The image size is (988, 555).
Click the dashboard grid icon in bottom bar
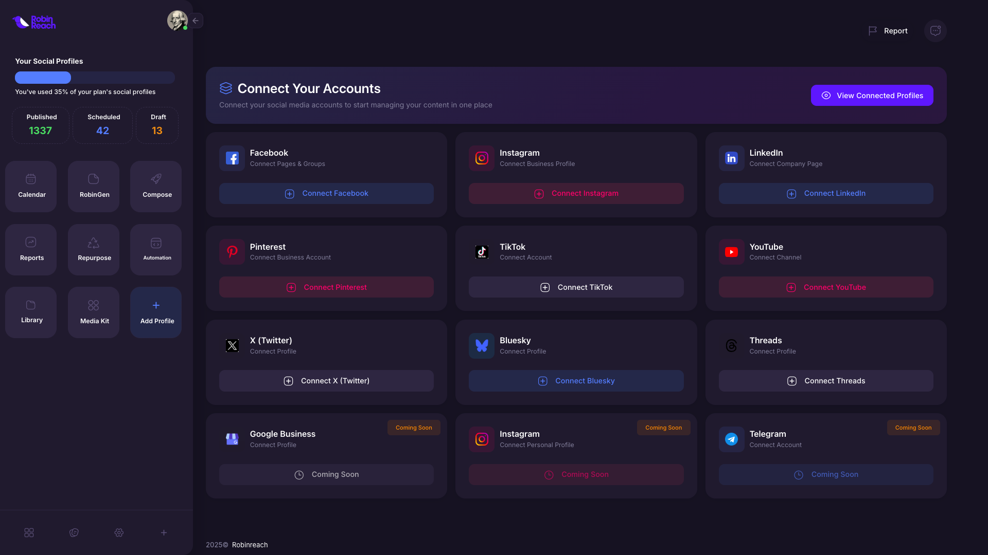point(29,533)
